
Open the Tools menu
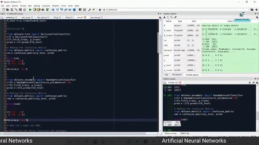coord(64,6)
